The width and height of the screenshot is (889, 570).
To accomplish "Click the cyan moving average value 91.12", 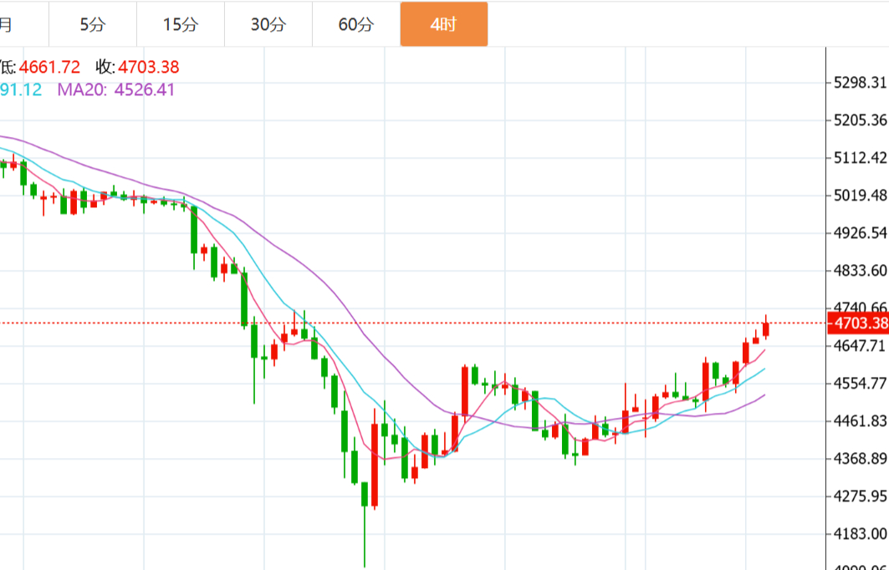I will tap(20, 89).
